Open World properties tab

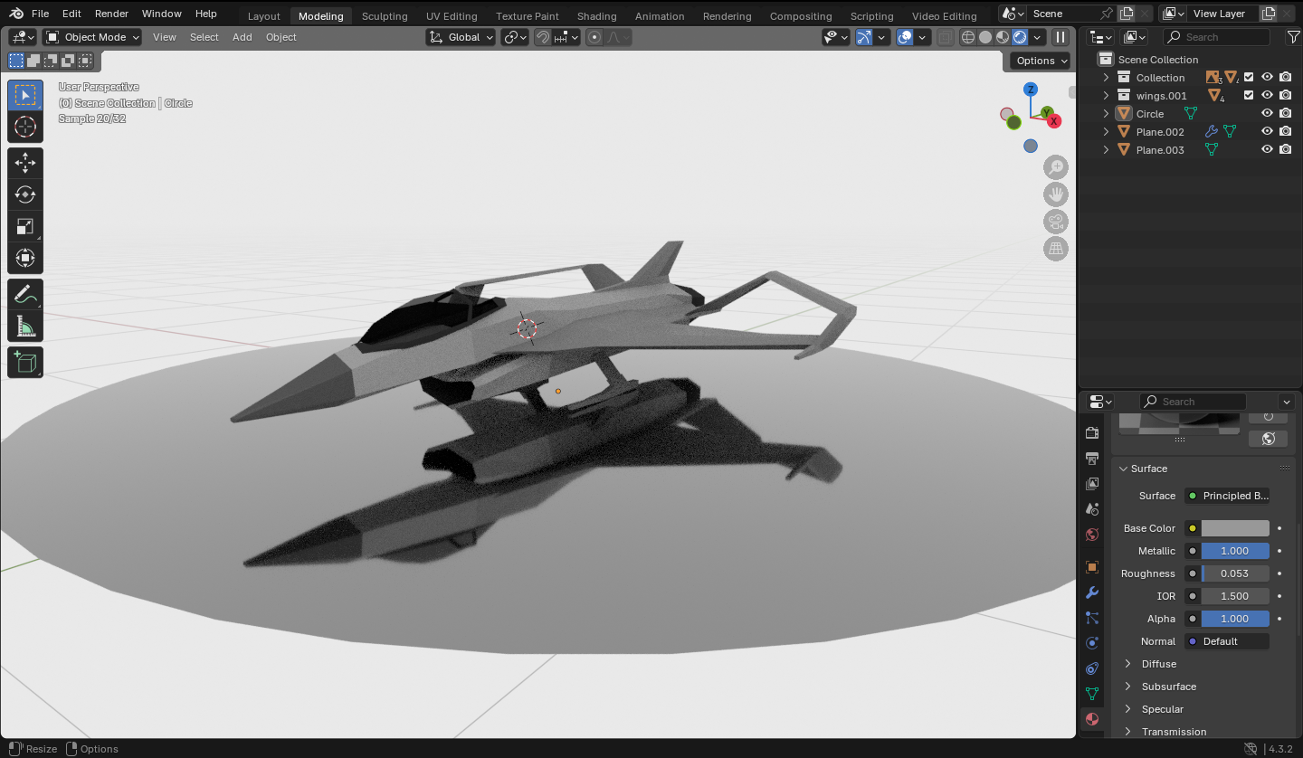[x=1092, y=535]
